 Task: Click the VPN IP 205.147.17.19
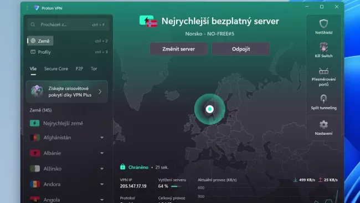(133, 186)
